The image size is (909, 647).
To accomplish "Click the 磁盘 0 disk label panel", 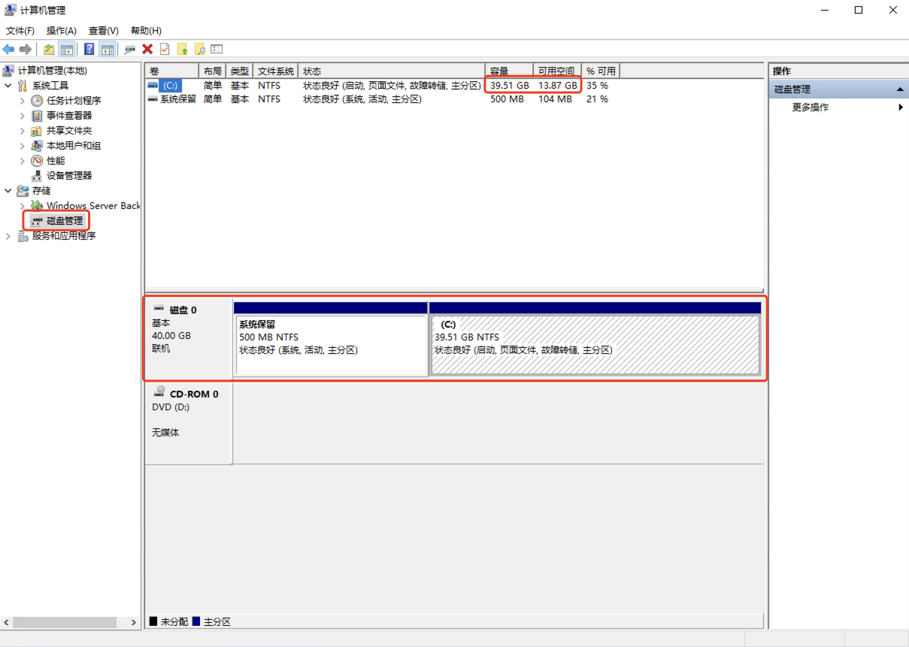I will point(188,338).
